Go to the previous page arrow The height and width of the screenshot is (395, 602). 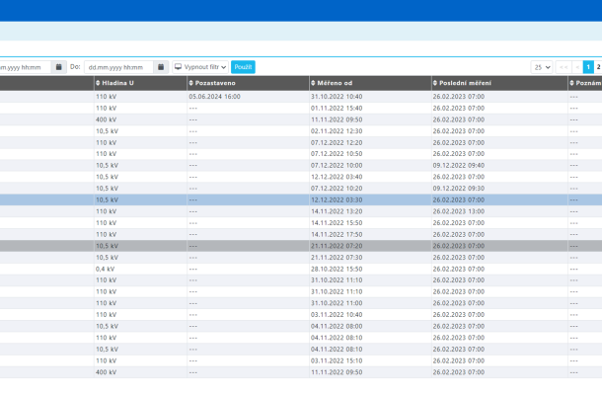pos(577,67)
